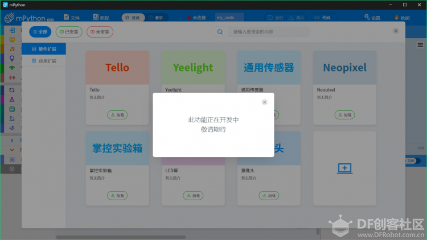Open the 文件 file menu
The height and width of the screenshot is (240, 427).
pyautogui.click(x=72, y=18)
